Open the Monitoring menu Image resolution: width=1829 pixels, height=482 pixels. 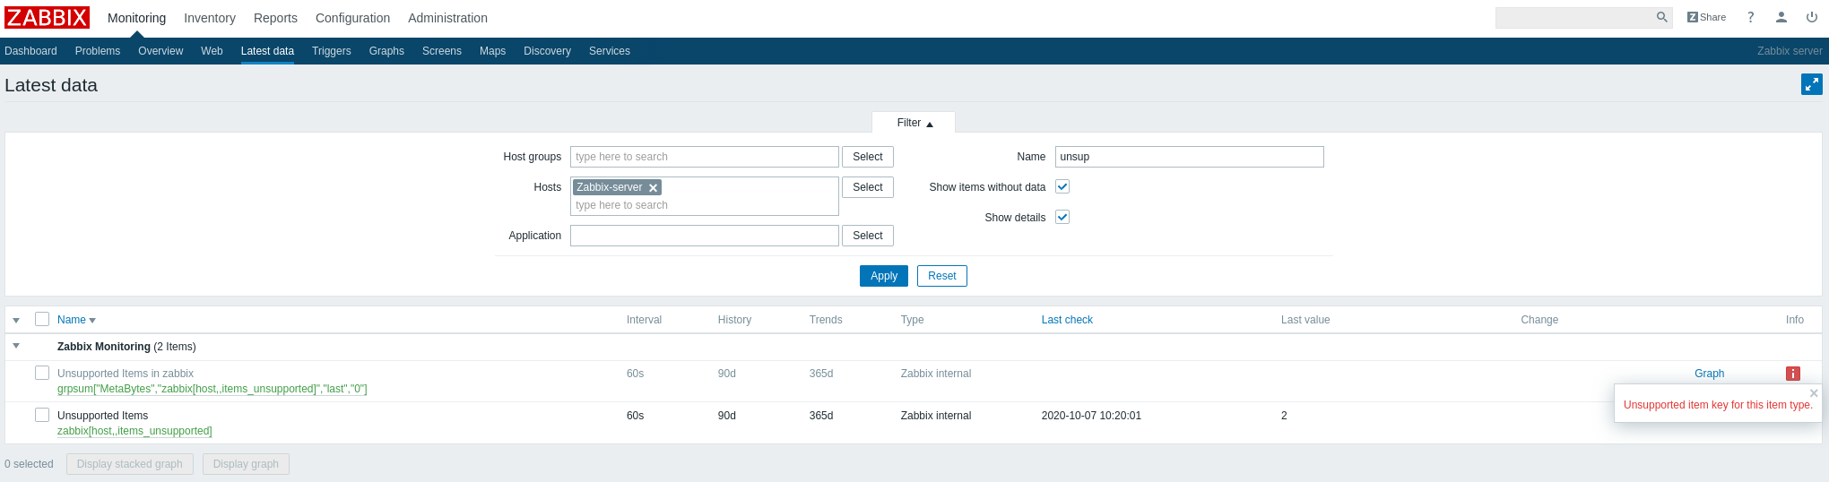coord(136,18)
